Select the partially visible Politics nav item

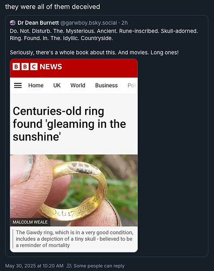pos(132,85)
